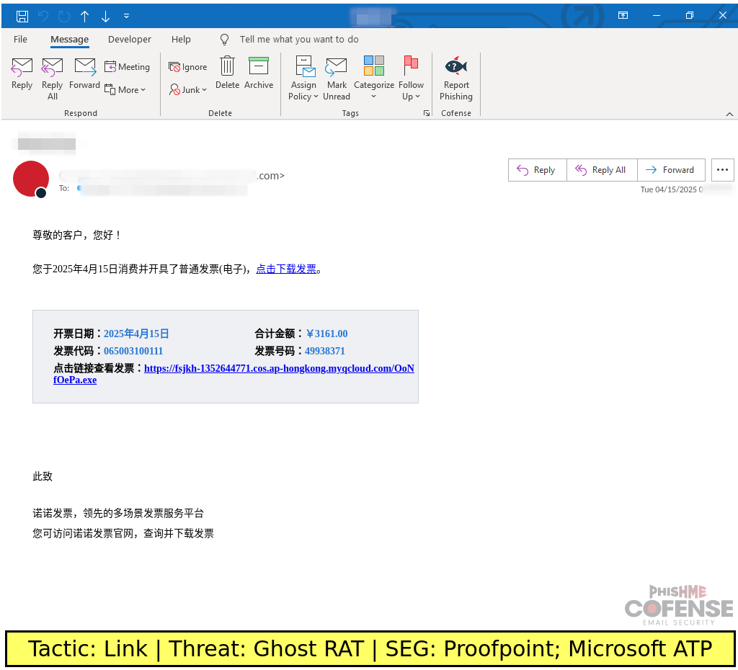
Task: Open the Tags dialog launcher
Action: pyautogui.click(x=427, y=113)
